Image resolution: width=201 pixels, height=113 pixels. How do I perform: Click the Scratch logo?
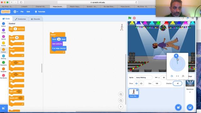click(6, 12)
